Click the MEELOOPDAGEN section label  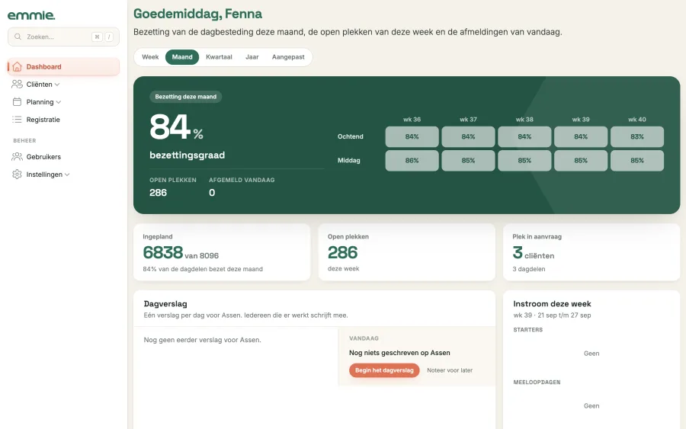[537, 383]
